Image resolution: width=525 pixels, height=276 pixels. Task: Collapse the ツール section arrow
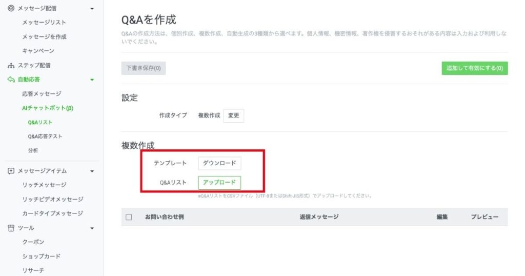[x=92, y=228]
